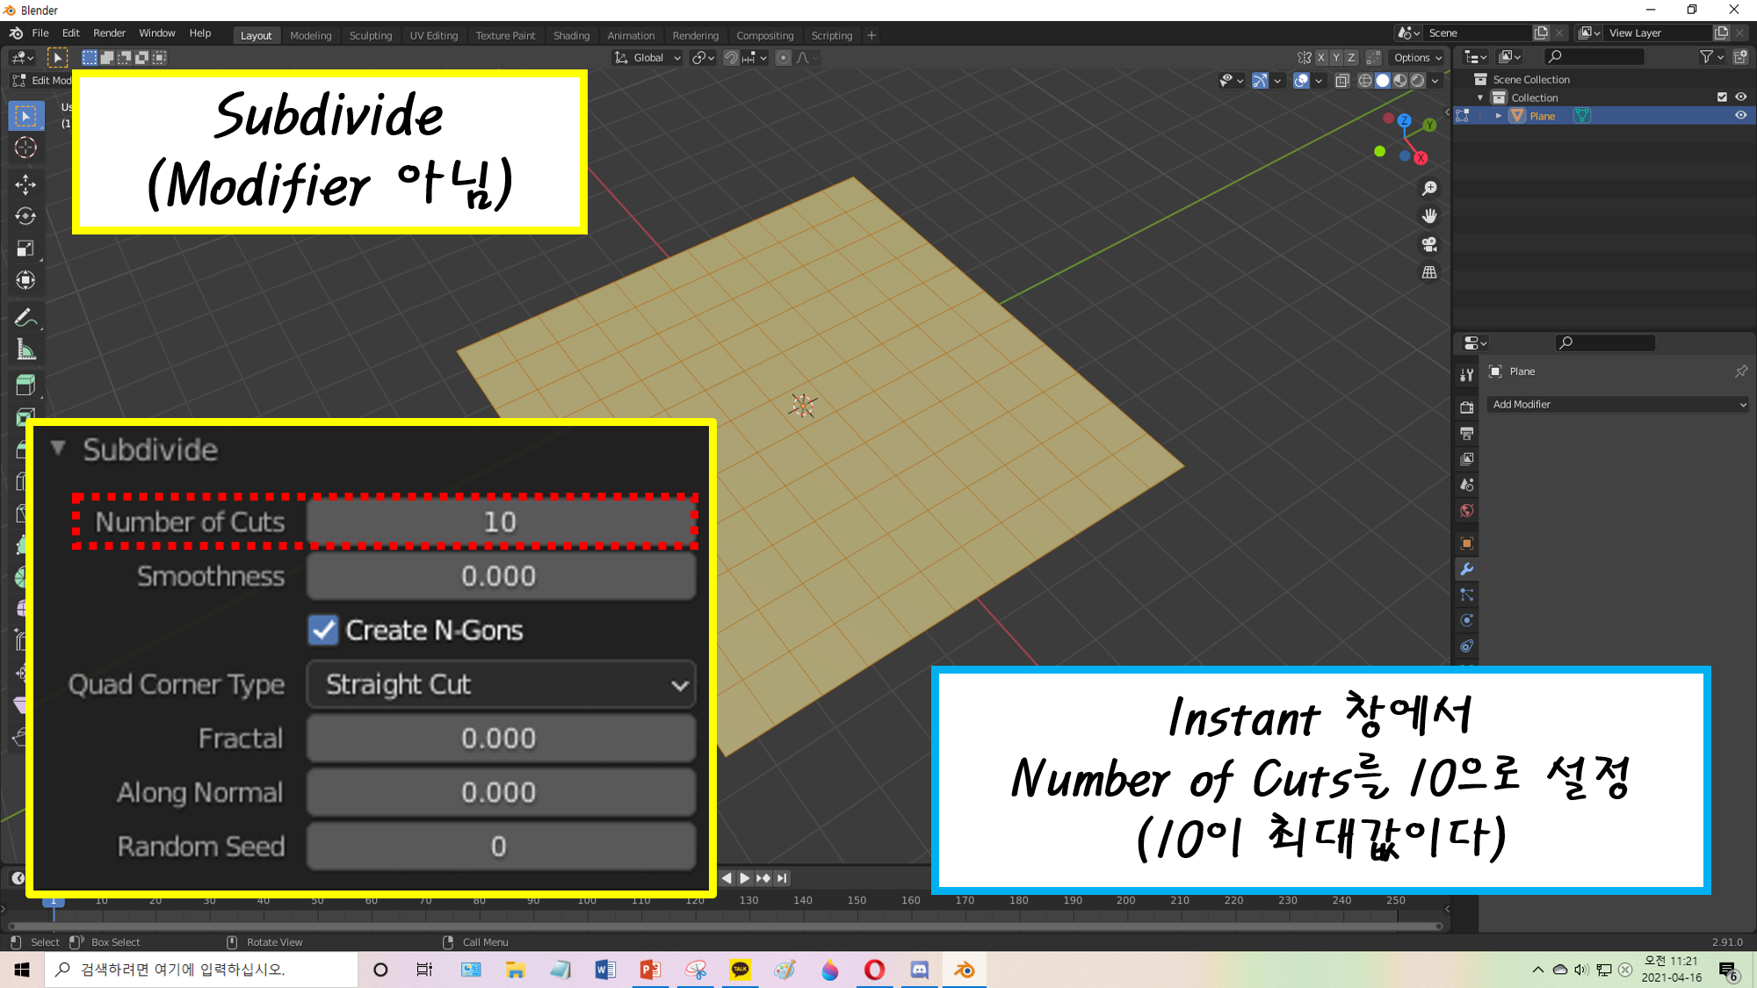Click the Smoothness value slider
The image size is (1757, 988).
click(501, 576)
